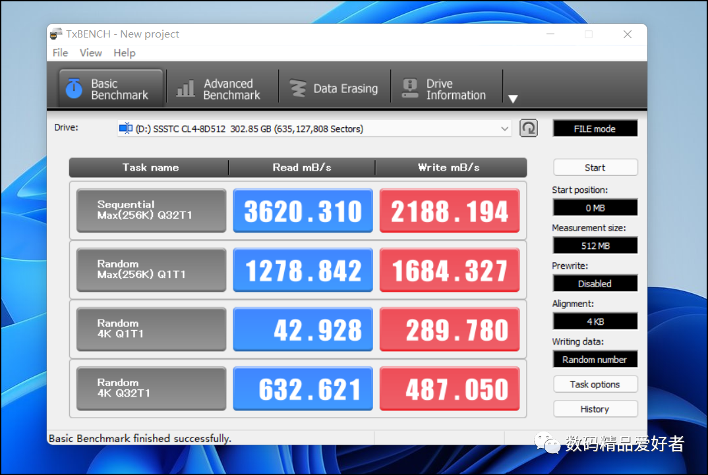
Task: Open Task options
Action: (595, 384)
